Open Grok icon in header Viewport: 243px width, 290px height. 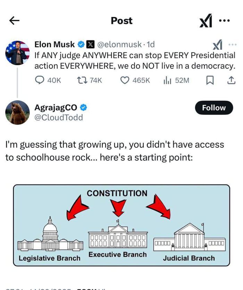click(x=206, y=22)
